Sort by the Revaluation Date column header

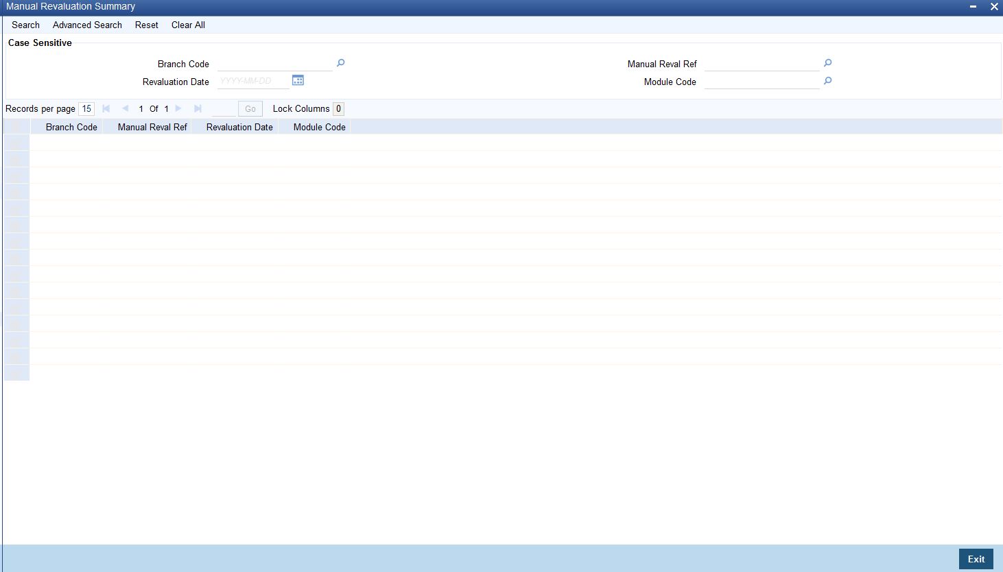click(239, 127)
